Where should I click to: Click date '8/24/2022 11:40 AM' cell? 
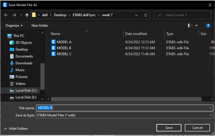[x=140, y=54]
